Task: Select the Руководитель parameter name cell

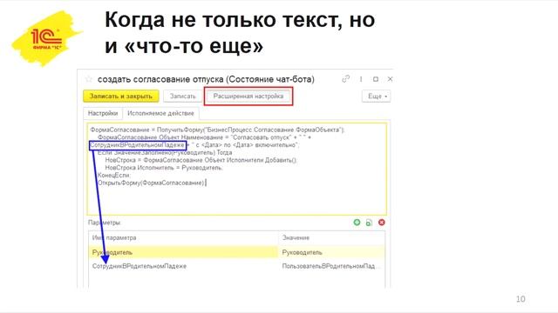Action: 183,252
